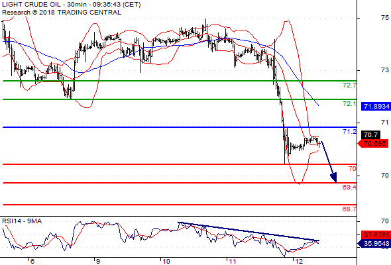Click the red 70 support level label
The width and height of the screenshot is (391, 265).
(x=353, y=169)
